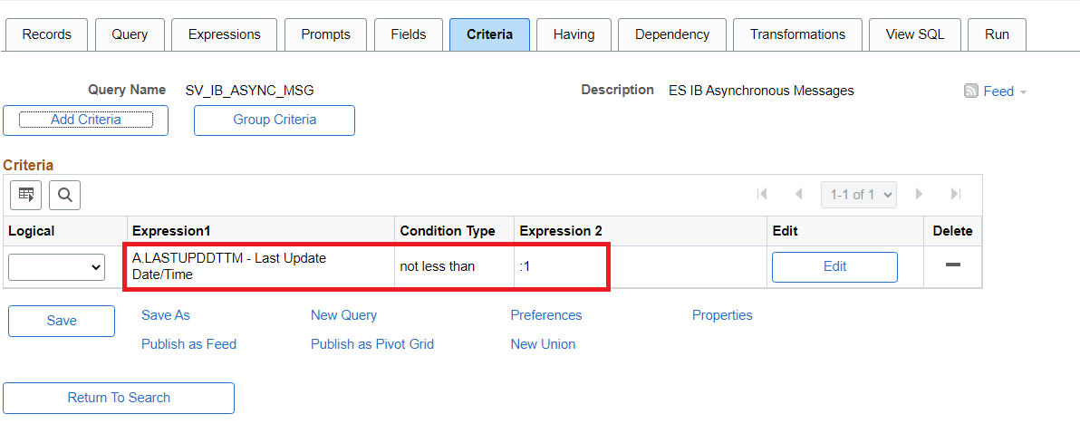This screenshot has width=1080, height=443.
Task: Click the magnifier Find icon in Criteria grid
Action: [64, 194]
